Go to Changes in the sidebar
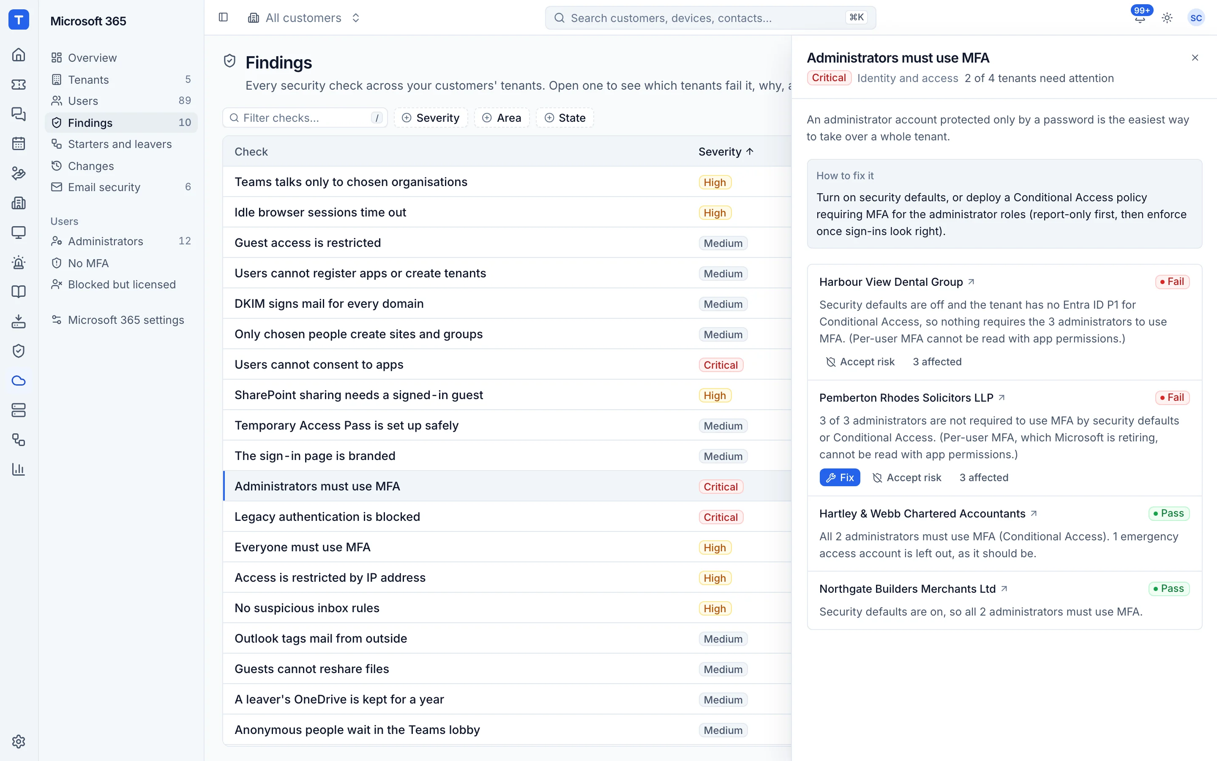The height and width of the screenshot is (761, 1217). click(121, 166)
